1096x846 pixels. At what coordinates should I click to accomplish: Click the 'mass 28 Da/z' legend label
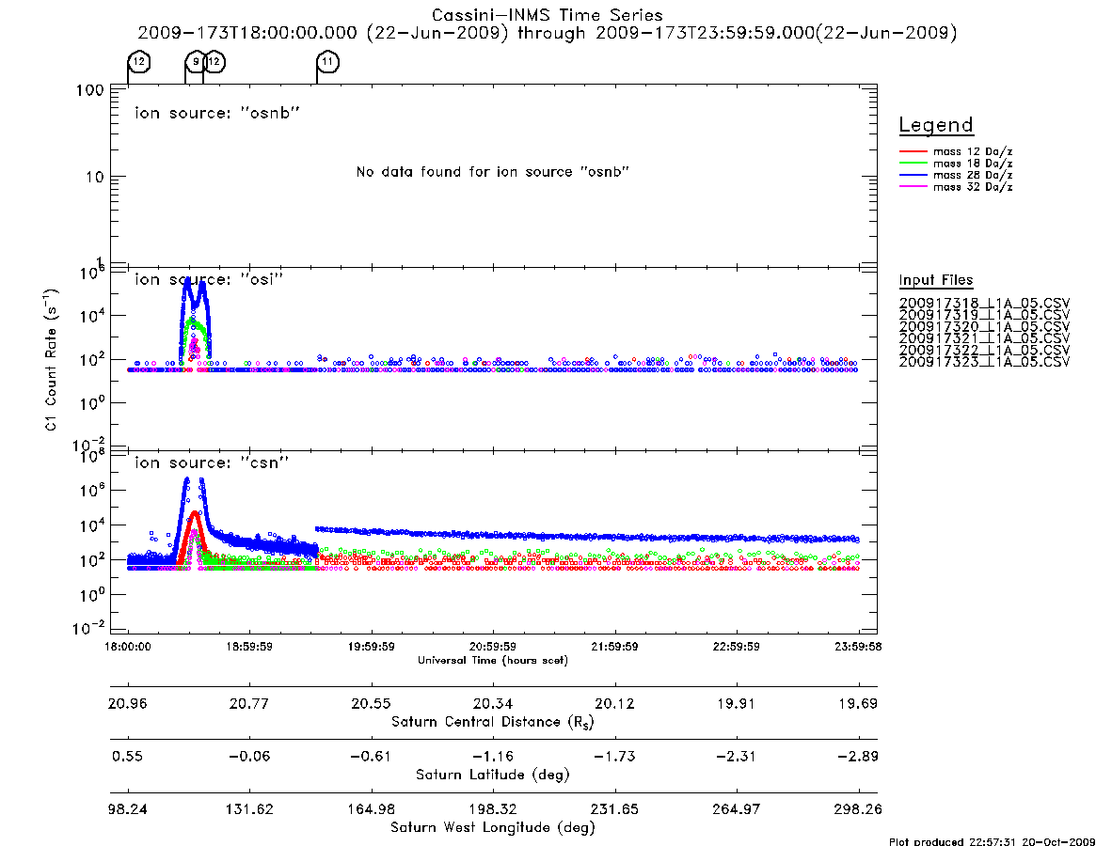point(973,176)
